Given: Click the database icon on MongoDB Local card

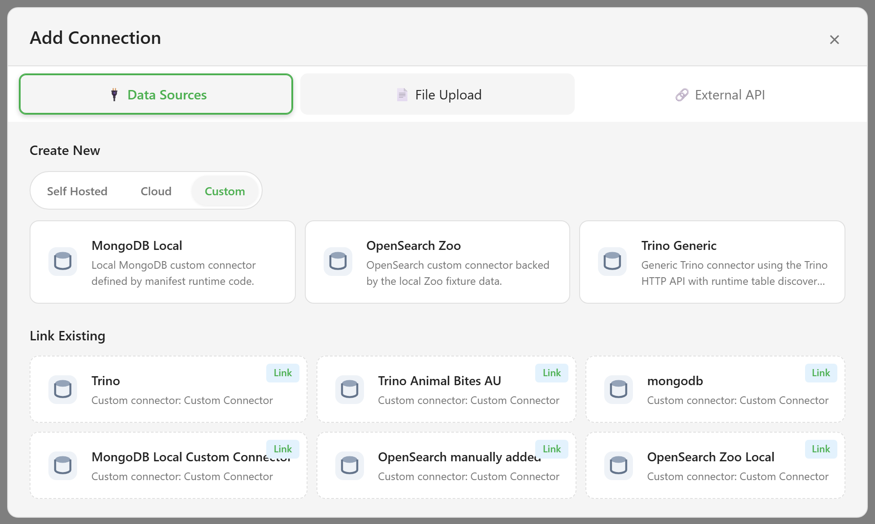Looking at the screenshot, I should (x=63, y=262).
